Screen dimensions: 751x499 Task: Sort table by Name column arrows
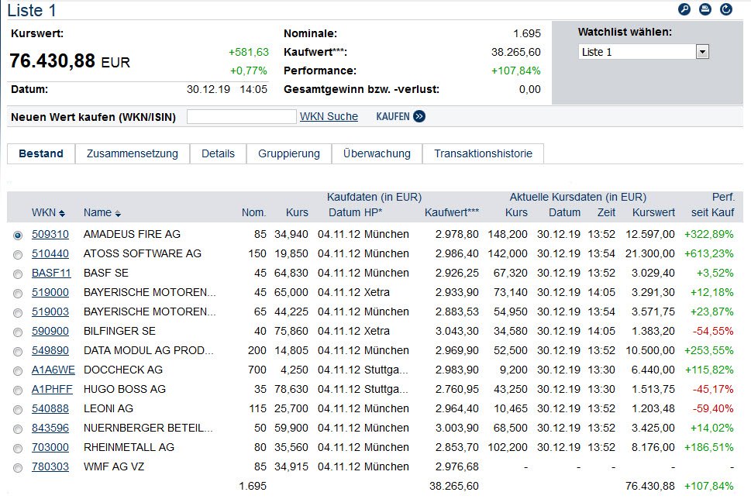(118, 213)
